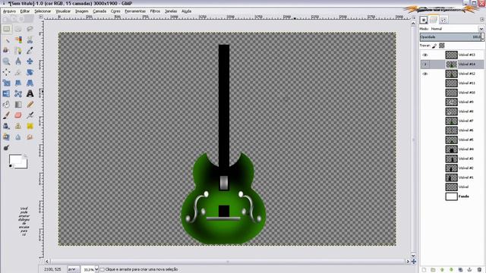Open the Cores menu
Image resolution: width=486 pixels, height=273 pixels.
coord(115,11)
